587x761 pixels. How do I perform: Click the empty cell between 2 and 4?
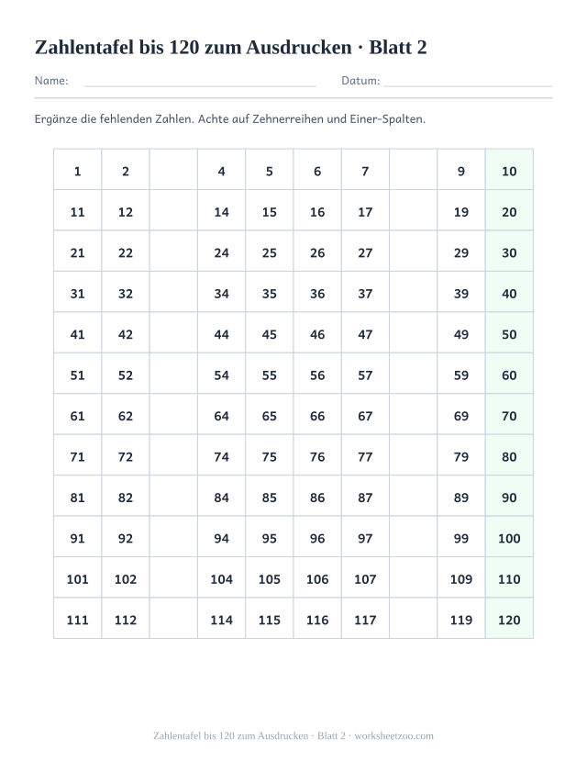tap(173, 170)
